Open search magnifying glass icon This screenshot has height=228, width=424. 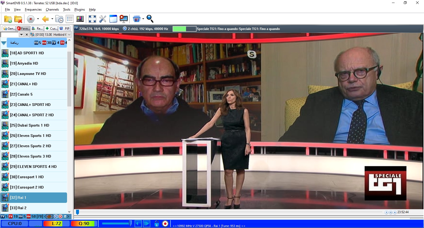coord(150,19)
